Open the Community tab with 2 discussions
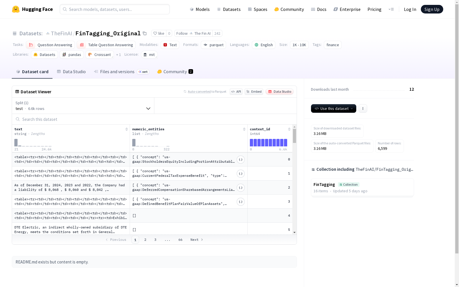459x287 pixels. coord(175,72)
